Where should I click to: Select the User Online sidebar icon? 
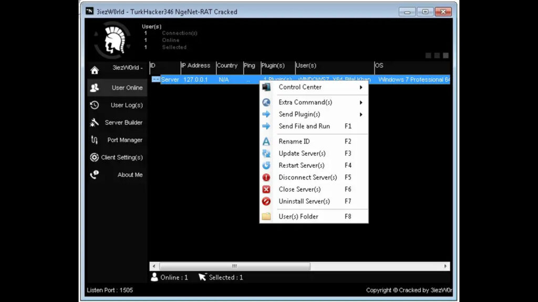coord(95,88)
